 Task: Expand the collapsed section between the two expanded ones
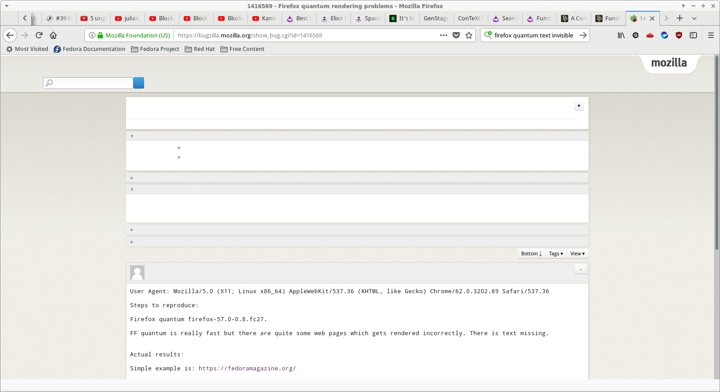132,178
